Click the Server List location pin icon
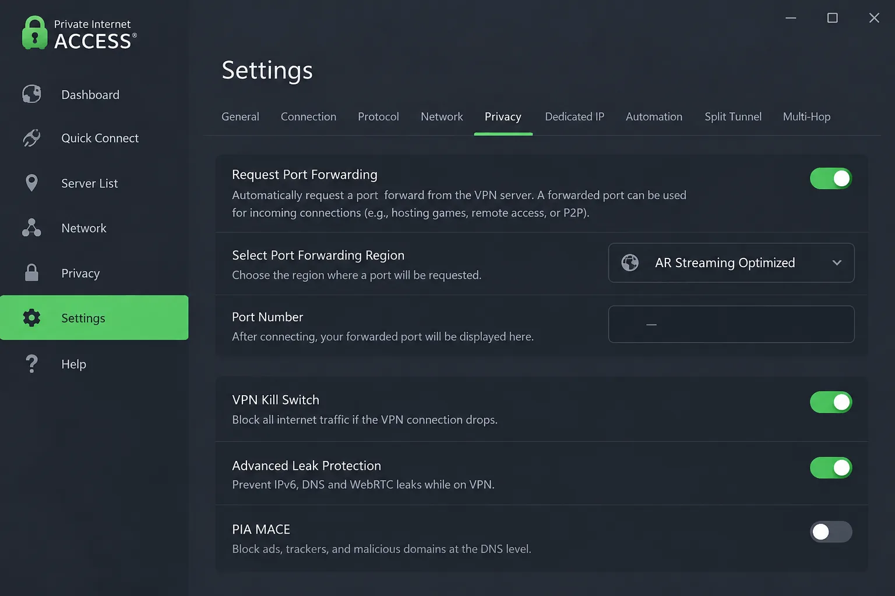The width and height of the screenshot is (895, 596). pos(31,183)
